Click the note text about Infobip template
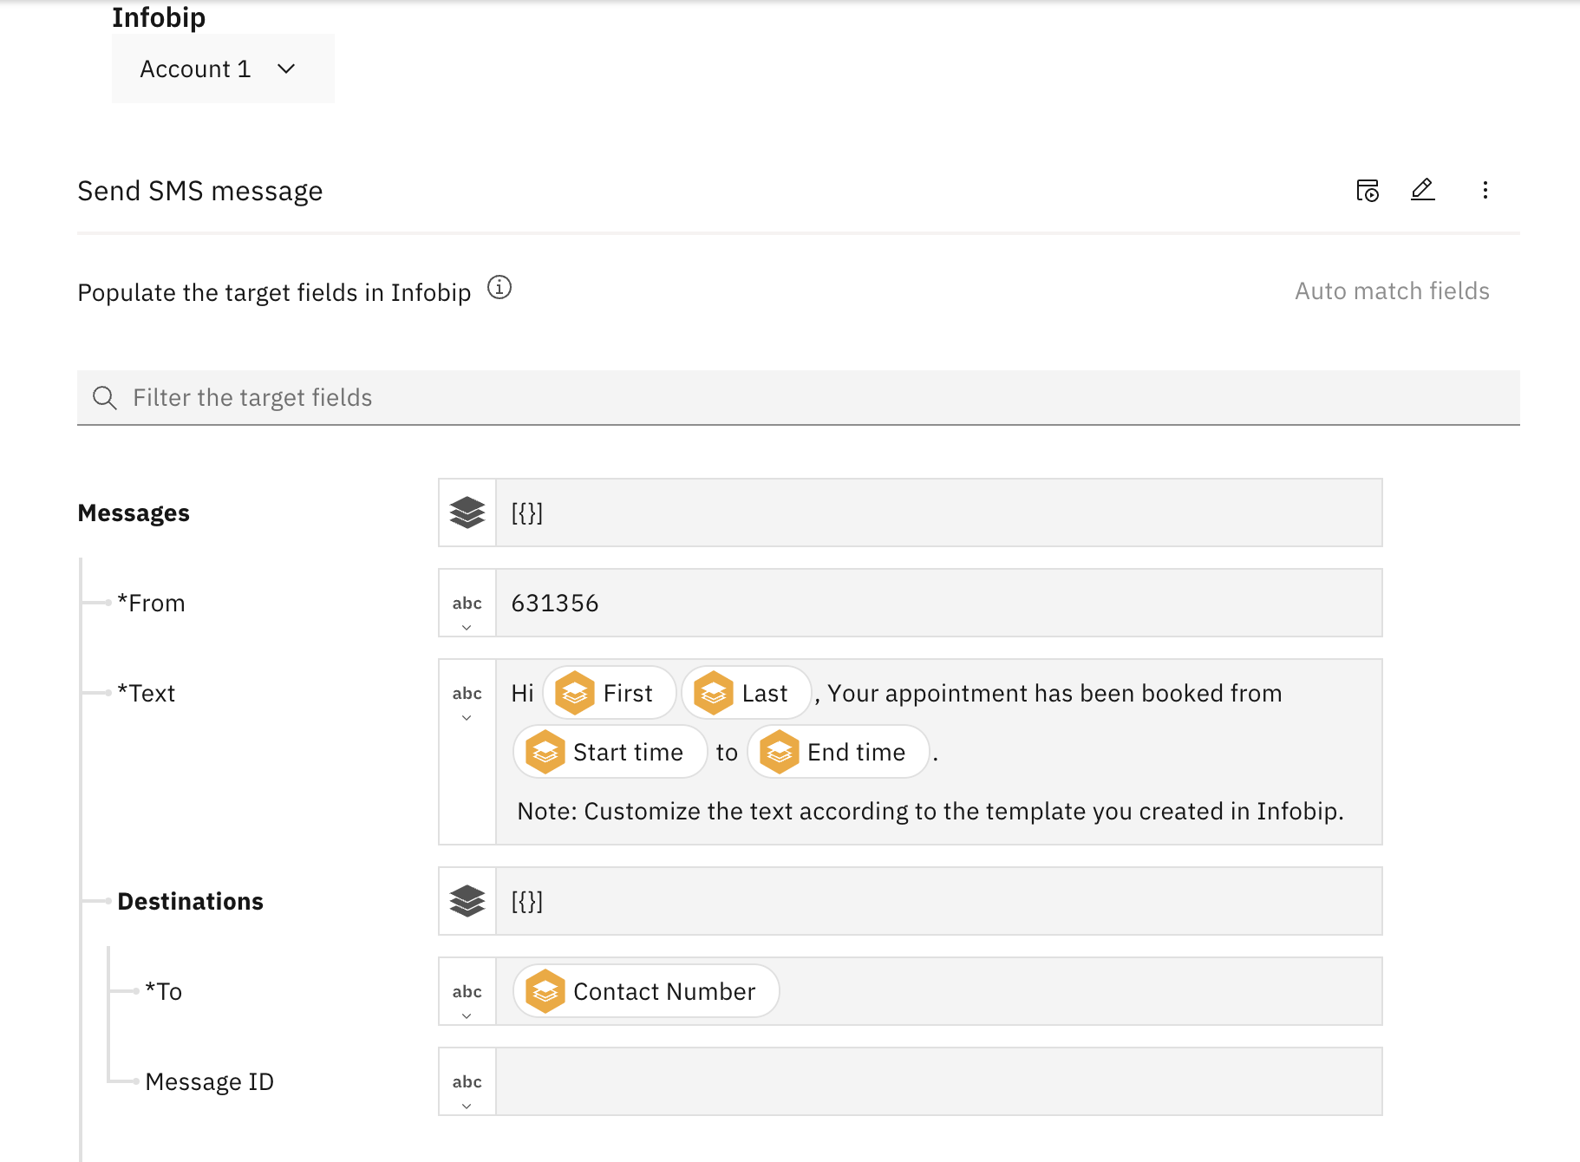 point(930,811)
